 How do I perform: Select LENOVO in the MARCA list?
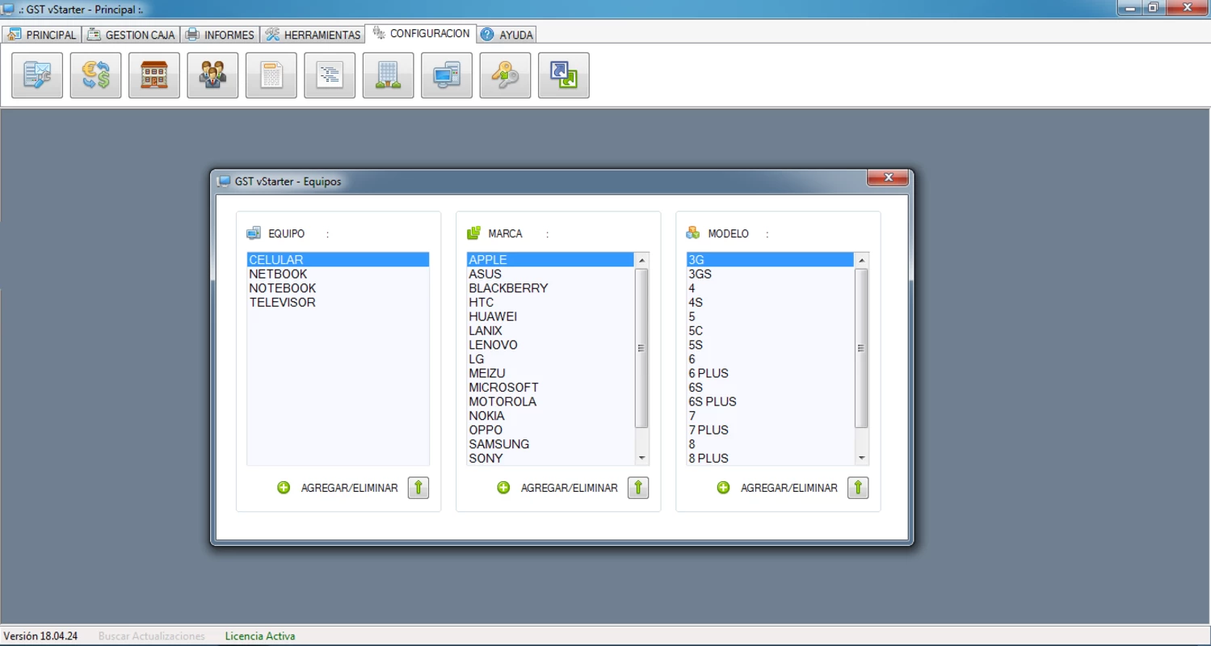pos(551,345)
